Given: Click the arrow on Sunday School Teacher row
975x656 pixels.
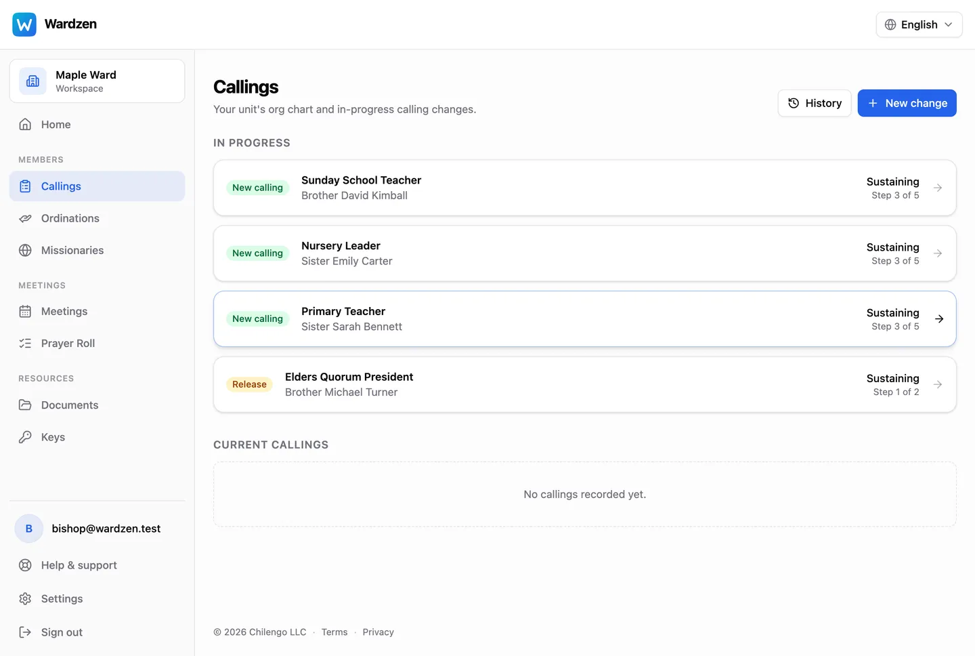Looking at the screenshot, I should (x=938, y=188).
